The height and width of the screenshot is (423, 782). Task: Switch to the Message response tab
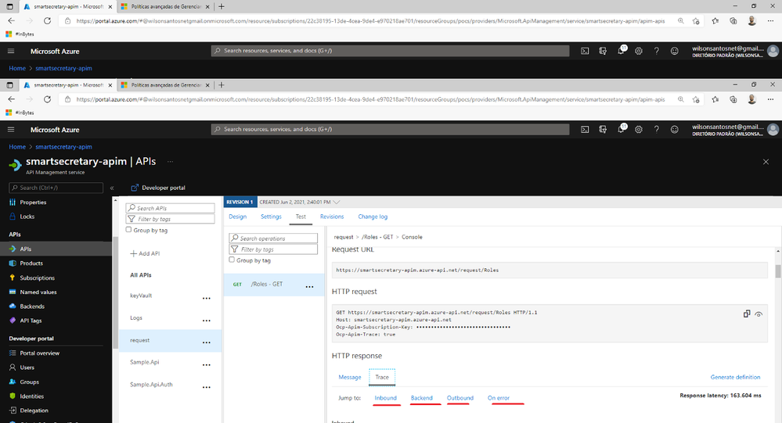click(350, 377)
